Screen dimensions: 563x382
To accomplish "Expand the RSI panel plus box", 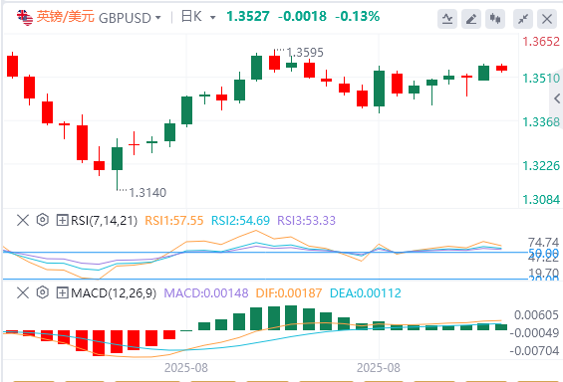I will click(62, 220).
